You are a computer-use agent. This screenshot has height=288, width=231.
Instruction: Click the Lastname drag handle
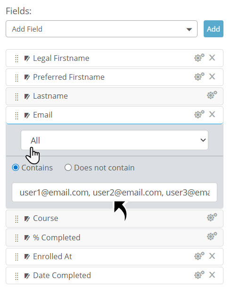pyautogui.click(x=16, y=97)
